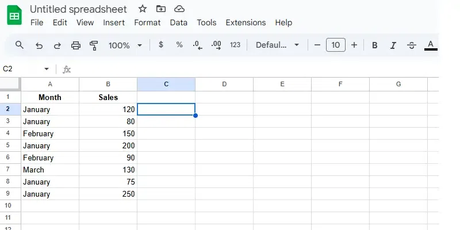The width and height of the screenshot is (460, 230).
Task: Format as currency with dollar button
Action: tap(160, 45)
